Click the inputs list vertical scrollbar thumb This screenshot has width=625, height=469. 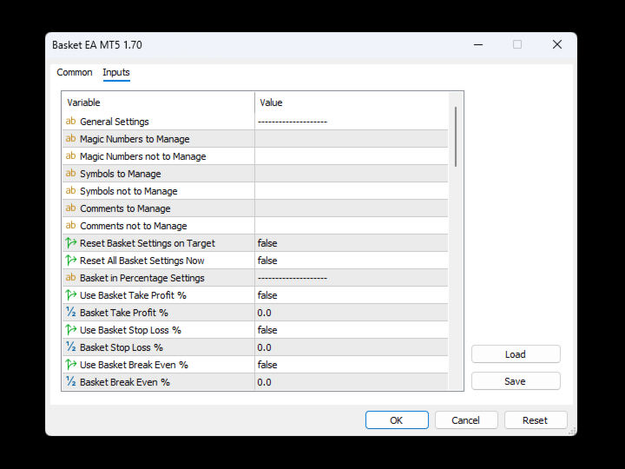click(456, 136)
